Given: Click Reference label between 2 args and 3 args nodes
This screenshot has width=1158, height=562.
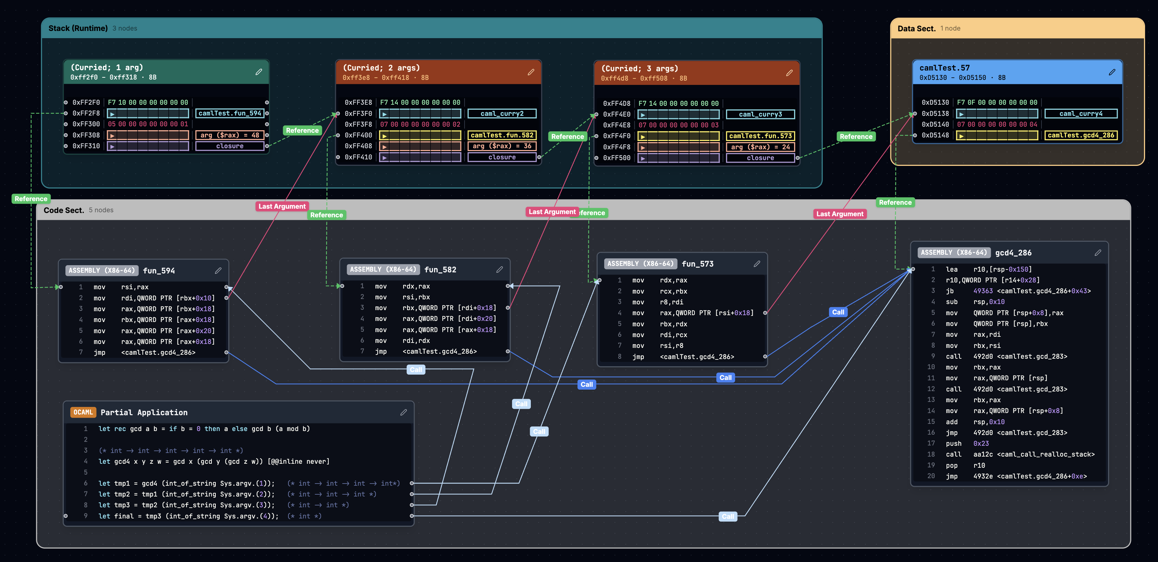Looking at the screenshot, I should pyautogui.click(x=567, y=137).
